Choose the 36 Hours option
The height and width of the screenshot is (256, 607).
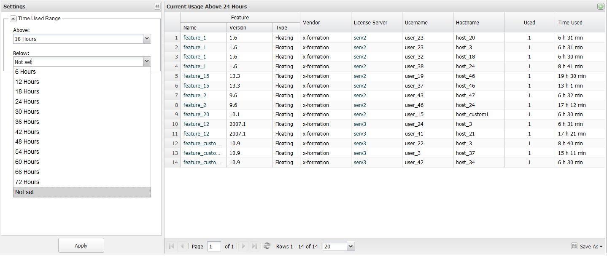tap(82, 122)
